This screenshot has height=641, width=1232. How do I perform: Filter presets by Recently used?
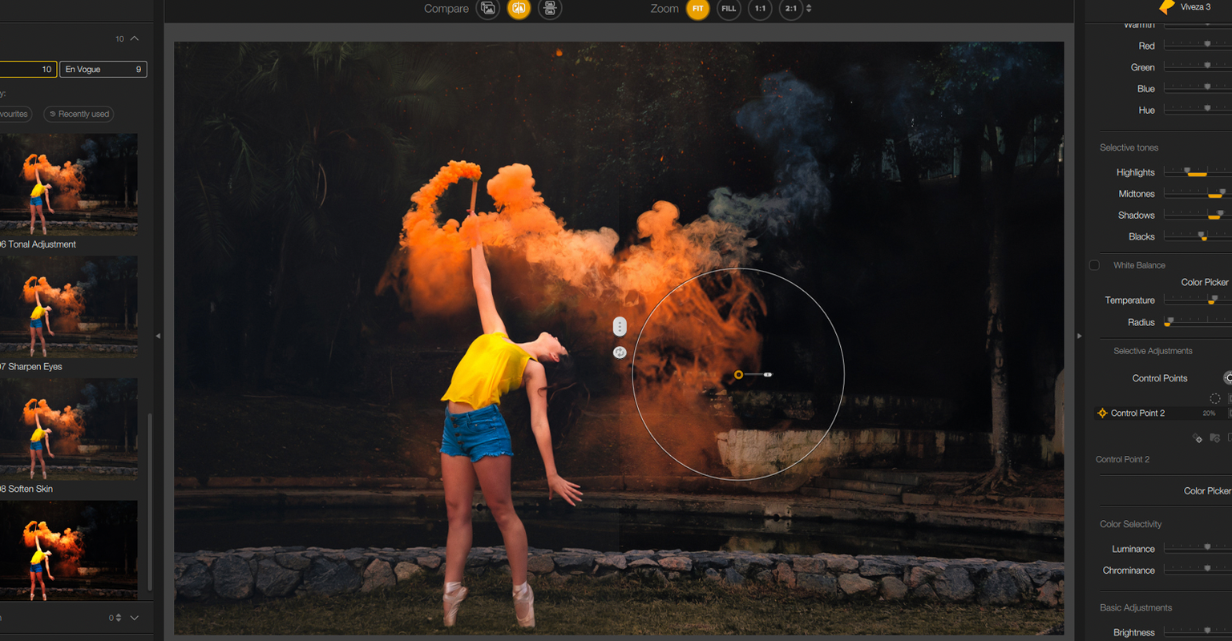[x=79, y=114]
